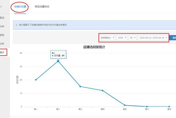Select the 统计 item in the sidebar
Viewport: 176px width, 118px height.
(x=3, y=52)
